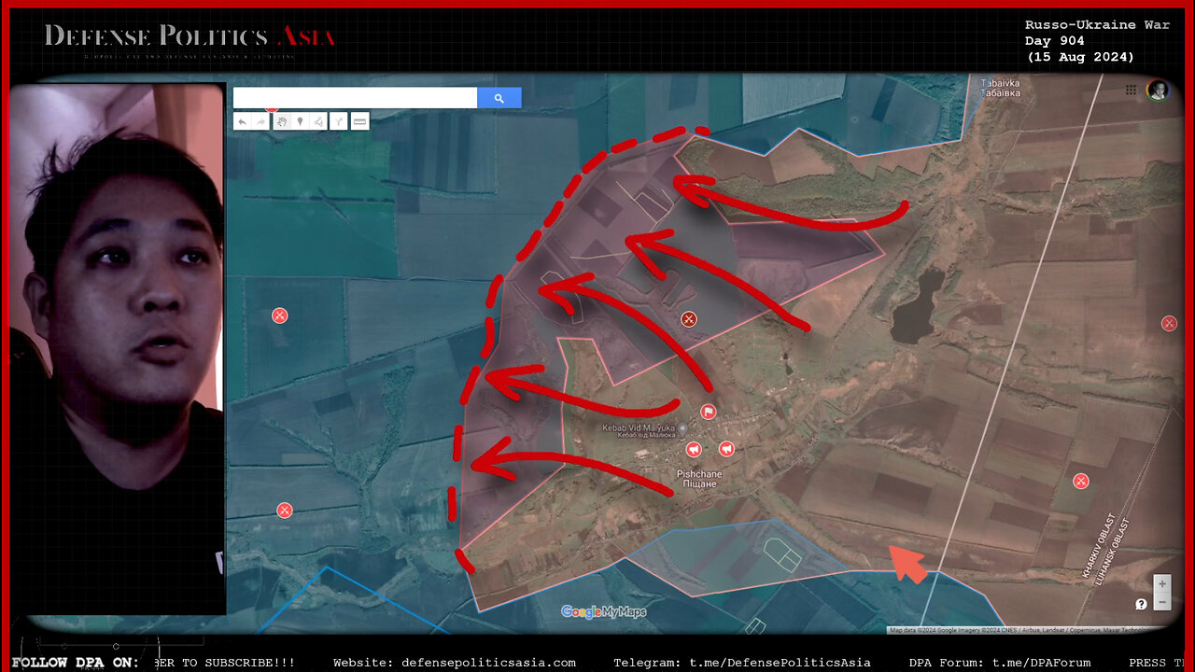This screenshot has width=1195, height=672.
Task: Click the blue map search button
Action: [x=499, y=98]
